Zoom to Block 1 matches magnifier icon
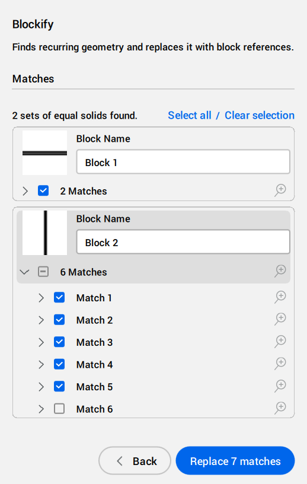 point(280,190)
